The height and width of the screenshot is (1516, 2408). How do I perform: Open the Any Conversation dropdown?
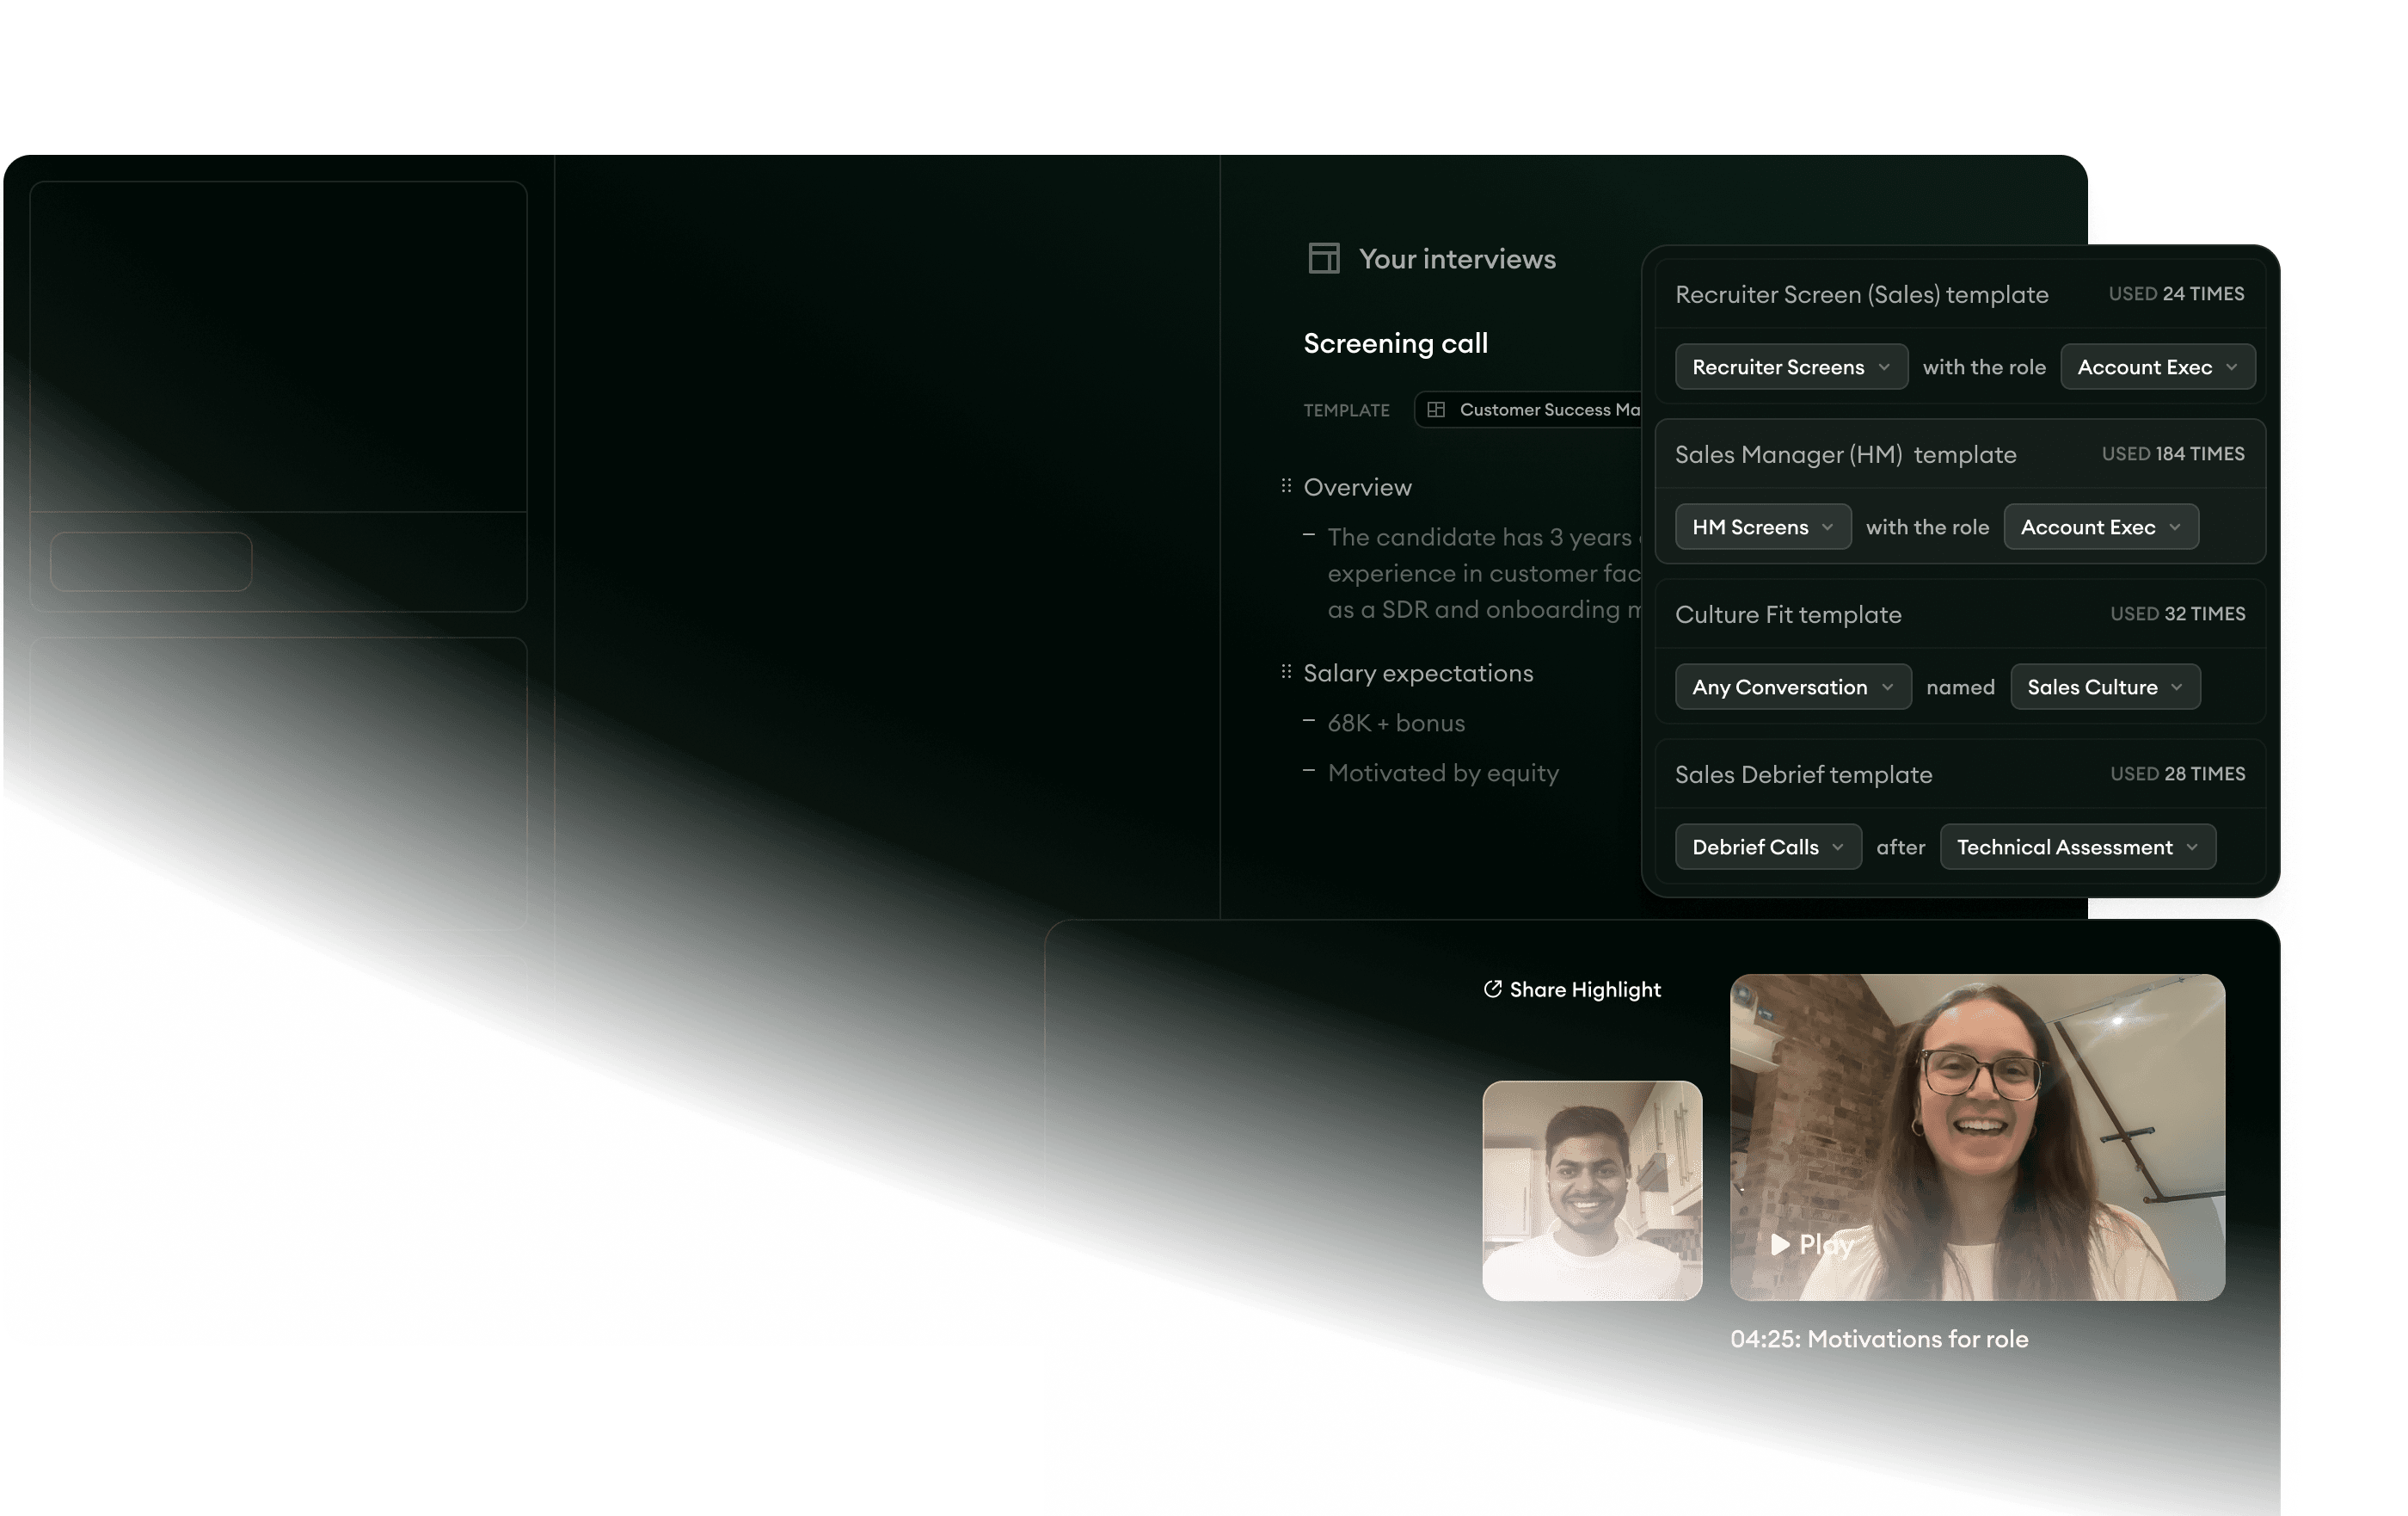1792,687
